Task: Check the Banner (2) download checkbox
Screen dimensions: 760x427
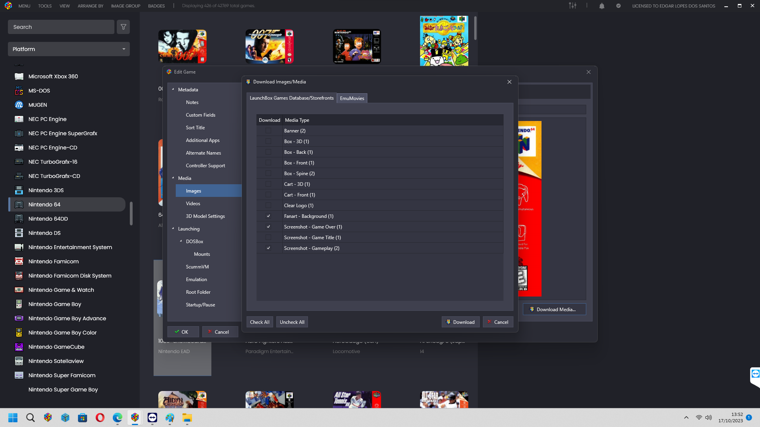Action: point(268,130)
